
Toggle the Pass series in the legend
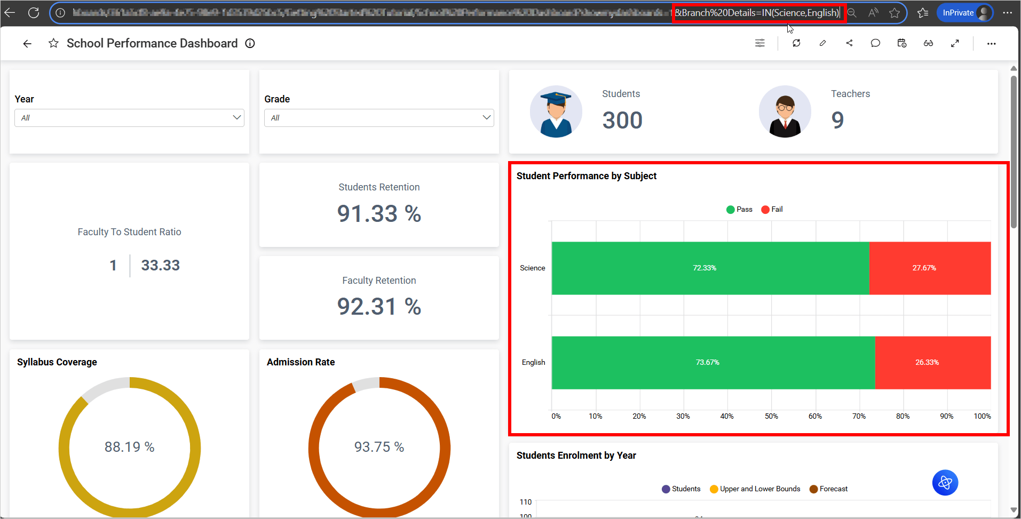(x=739, y=210)
